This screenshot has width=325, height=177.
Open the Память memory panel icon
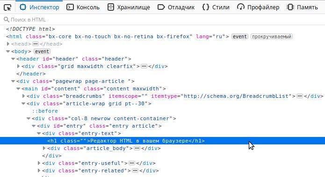point(290,7)
